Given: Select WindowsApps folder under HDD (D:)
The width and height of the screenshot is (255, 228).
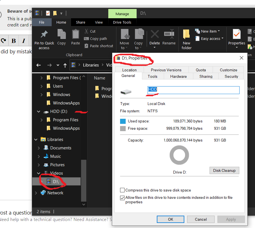Looking at the screenshot, I should tap(66, 128).
